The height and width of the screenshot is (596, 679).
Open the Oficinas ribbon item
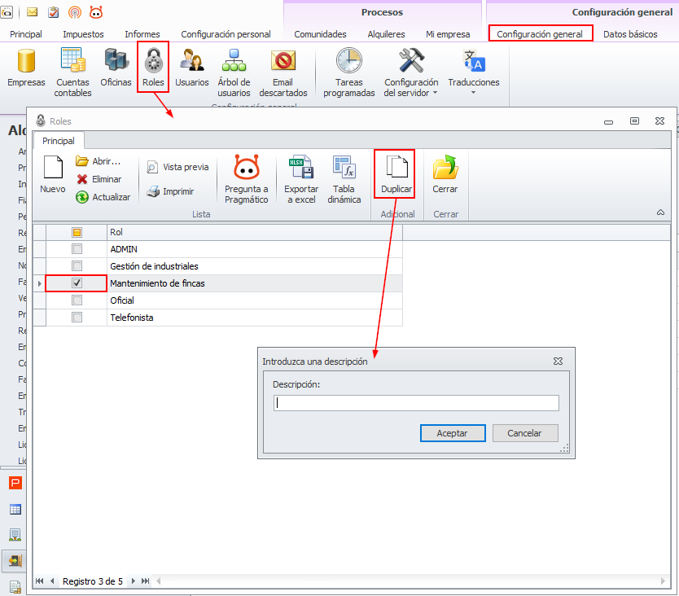click(x=116, y=67)
